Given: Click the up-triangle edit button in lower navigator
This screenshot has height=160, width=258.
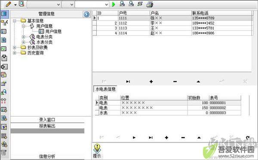Looking at the screenshot, I should click(x=199, y=138).
